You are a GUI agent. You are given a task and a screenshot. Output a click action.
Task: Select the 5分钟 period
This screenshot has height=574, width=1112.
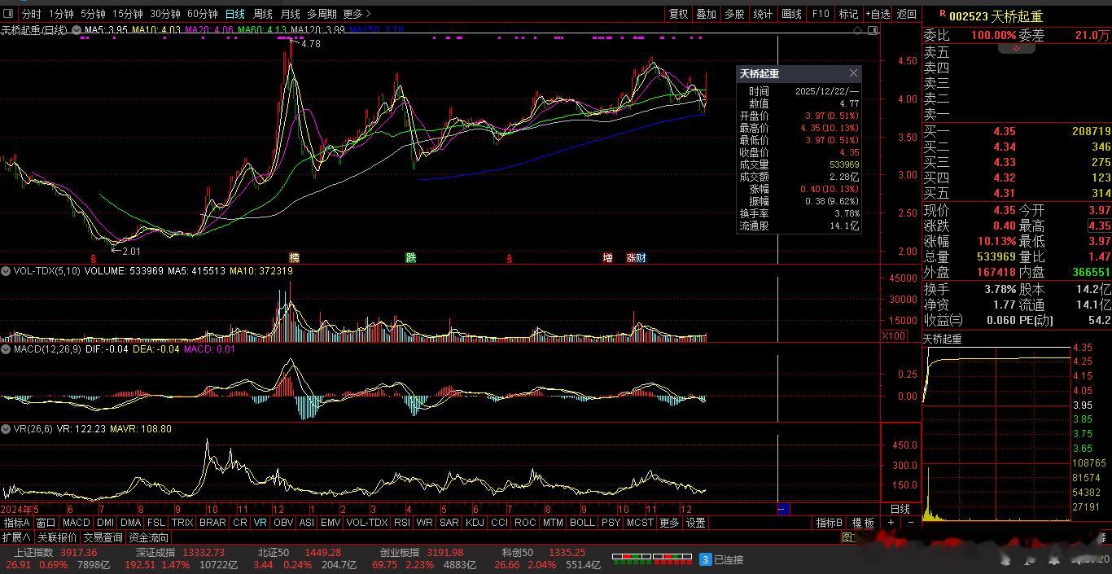click(x=93, y=14)
